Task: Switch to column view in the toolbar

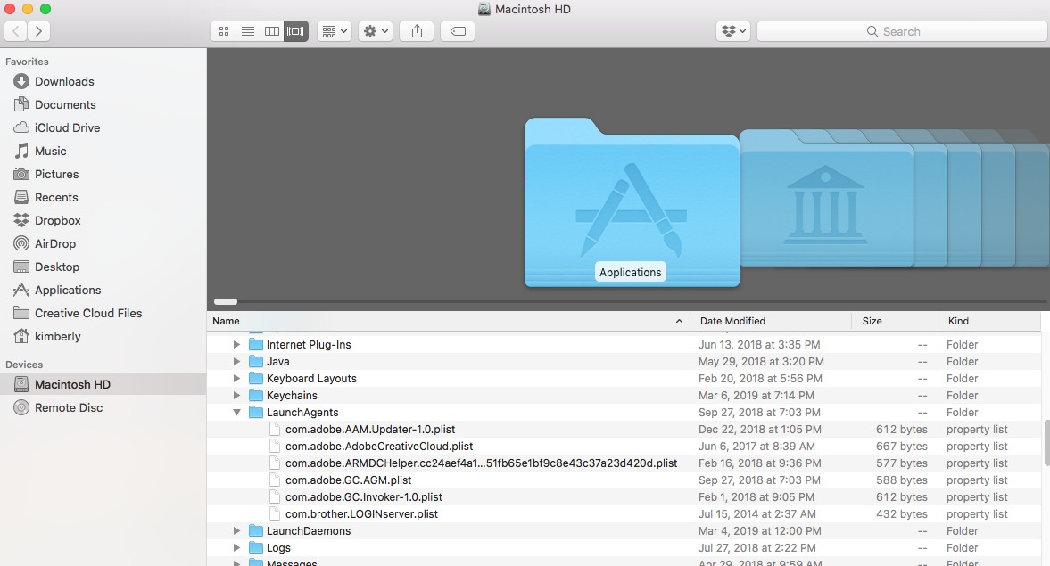Action: pos(272,31)
